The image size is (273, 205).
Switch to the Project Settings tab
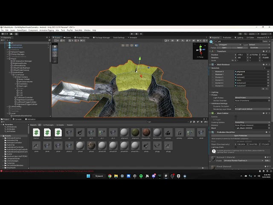click(81, 38)
